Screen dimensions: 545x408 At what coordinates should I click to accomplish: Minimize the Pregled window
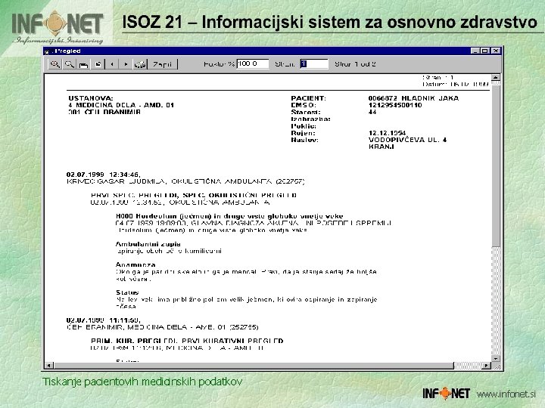click(475, 51)
